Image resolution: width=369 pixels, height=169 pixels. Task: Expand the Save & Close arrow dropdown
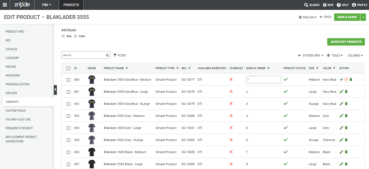pos(364,17)
